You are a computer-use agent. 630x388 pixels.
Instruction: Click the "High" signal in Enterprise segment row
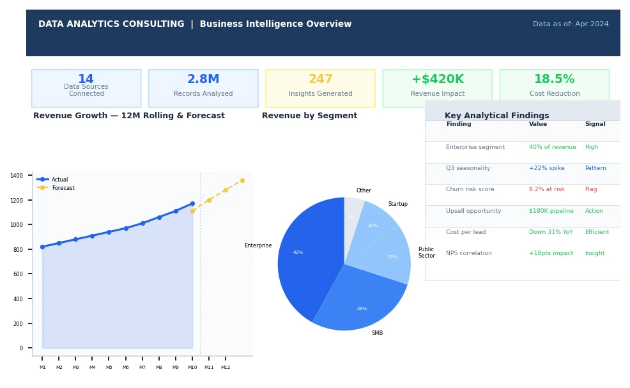[592, 147]
